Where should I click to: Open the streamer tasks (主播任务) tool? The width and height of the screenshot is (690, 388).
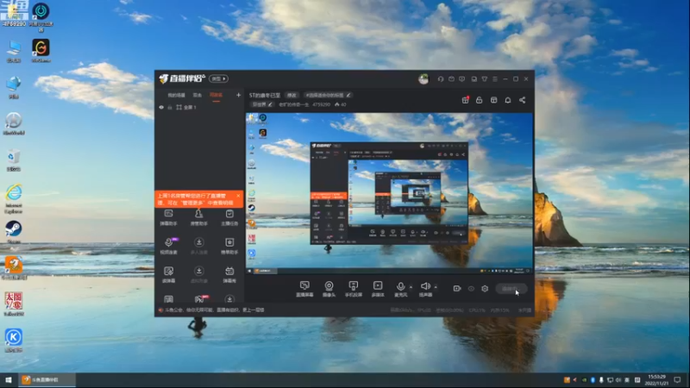tap(229, 218)
